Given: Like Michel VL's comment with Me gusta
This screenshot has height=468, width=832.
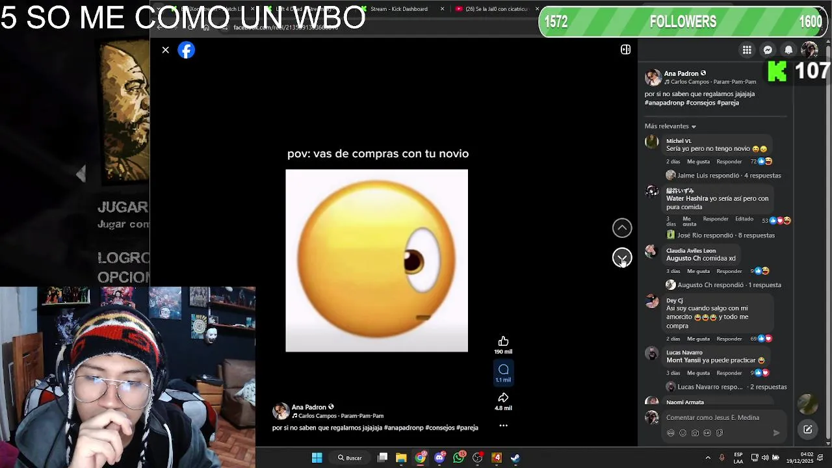Looking at the screenshot, I should pos(698,161).
